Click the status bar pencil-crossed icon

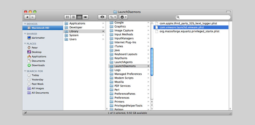(x=25, y=113)
